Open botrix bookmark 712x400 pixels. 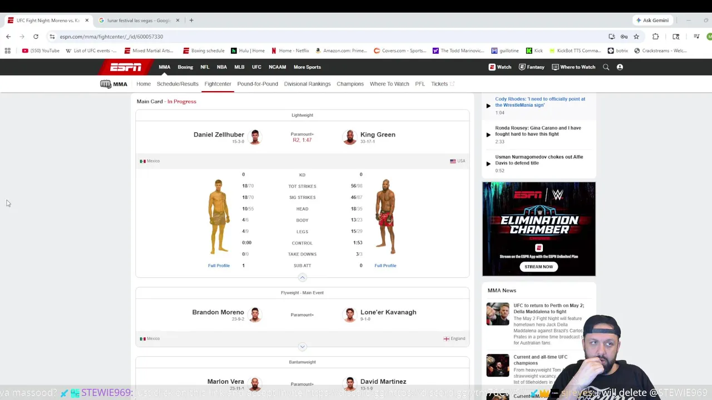618,51
